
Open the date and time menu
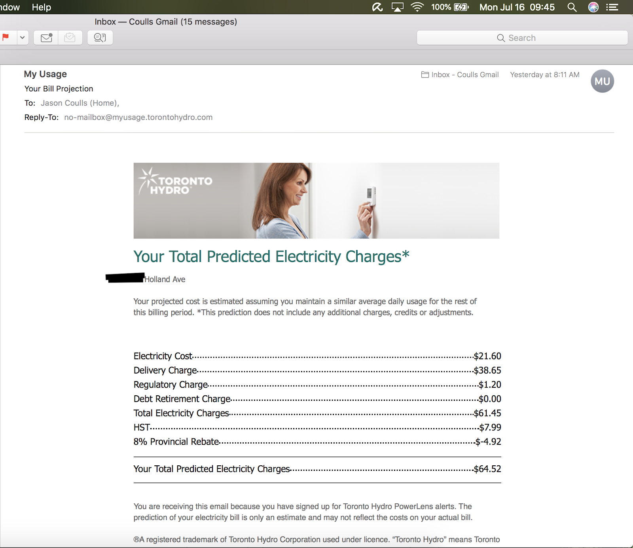pyautogui.click(x=516, y=7)
